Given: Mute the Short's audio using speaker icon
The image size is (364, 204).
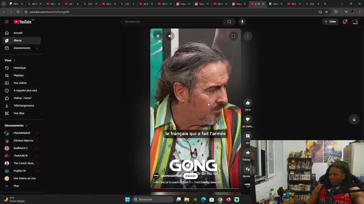Looking at the screenshot, I should pos(170,36).
